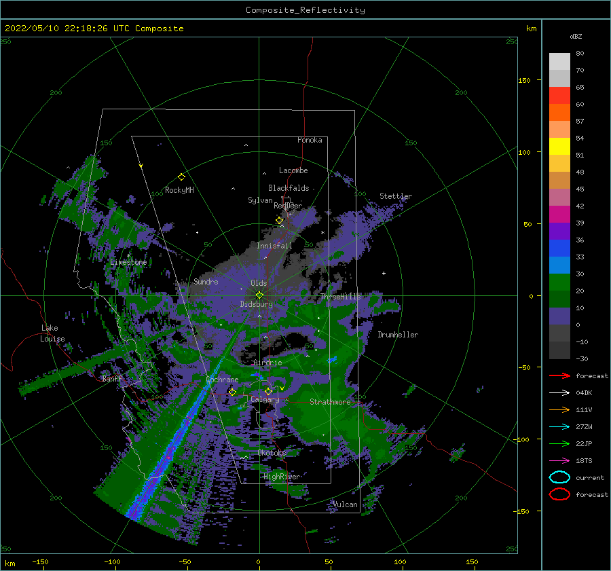
Task: Click the 04DK legend label
Action: 584,392
